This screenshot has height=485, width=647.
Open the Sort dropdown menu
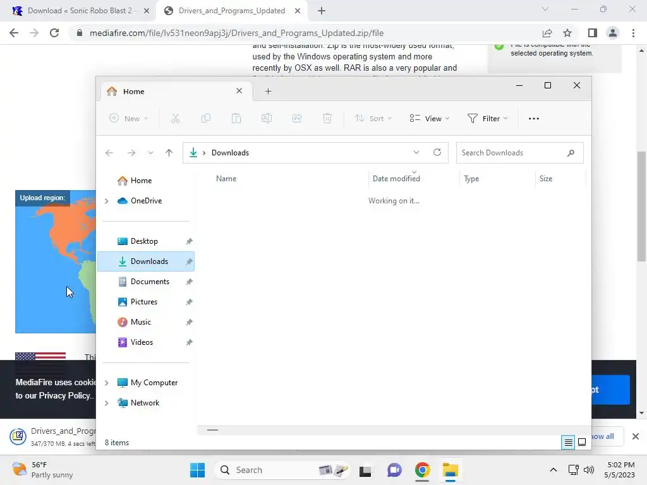click(373, 119)
